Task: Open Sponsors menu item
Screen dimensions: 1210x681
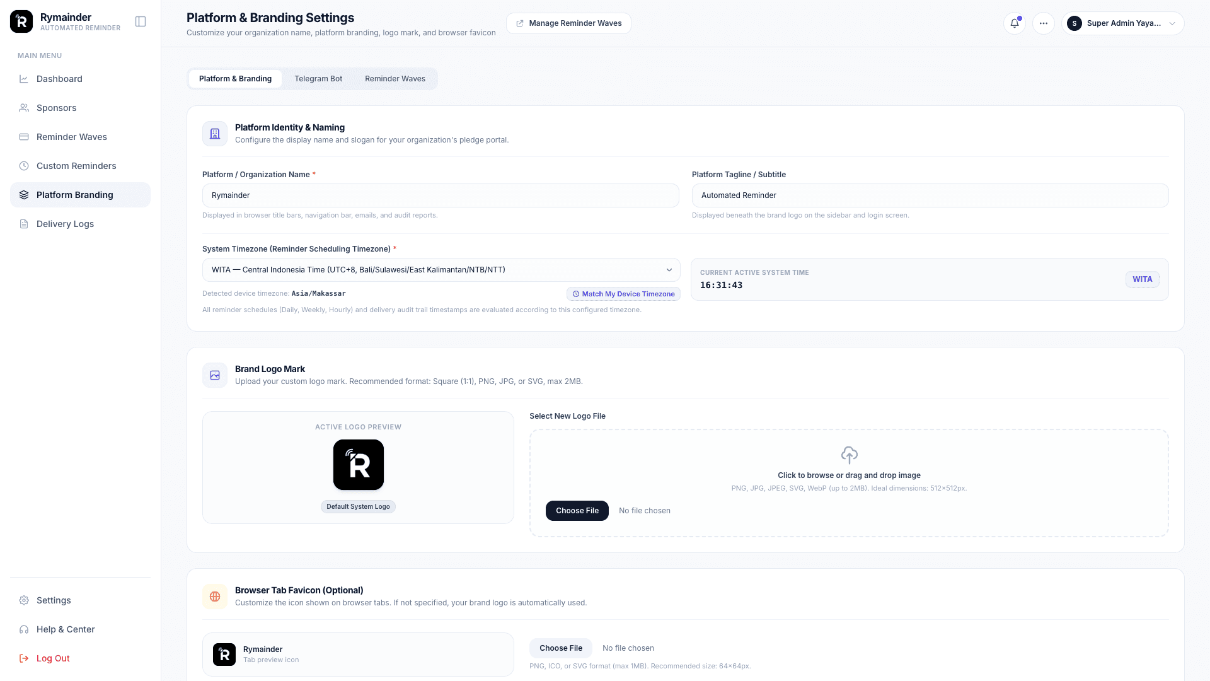Action: click(80, 108)
